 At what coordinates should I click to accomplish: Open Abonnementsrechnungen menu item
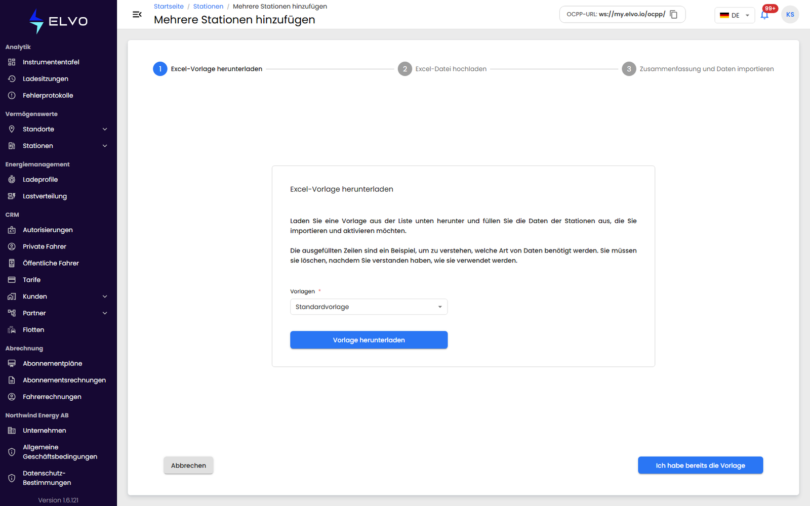click(58, 380)
